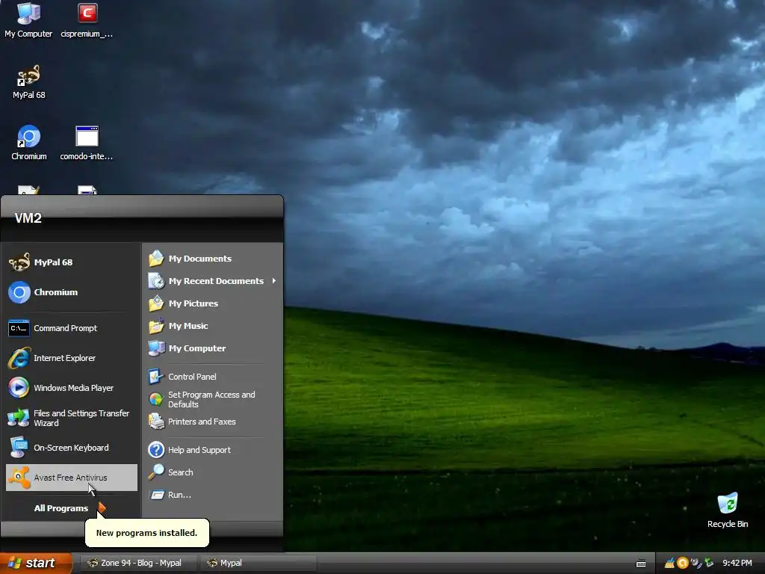Click the orange Avast tray icon
The width and height of the screenshot is (765, 574).
click(683, 564)
